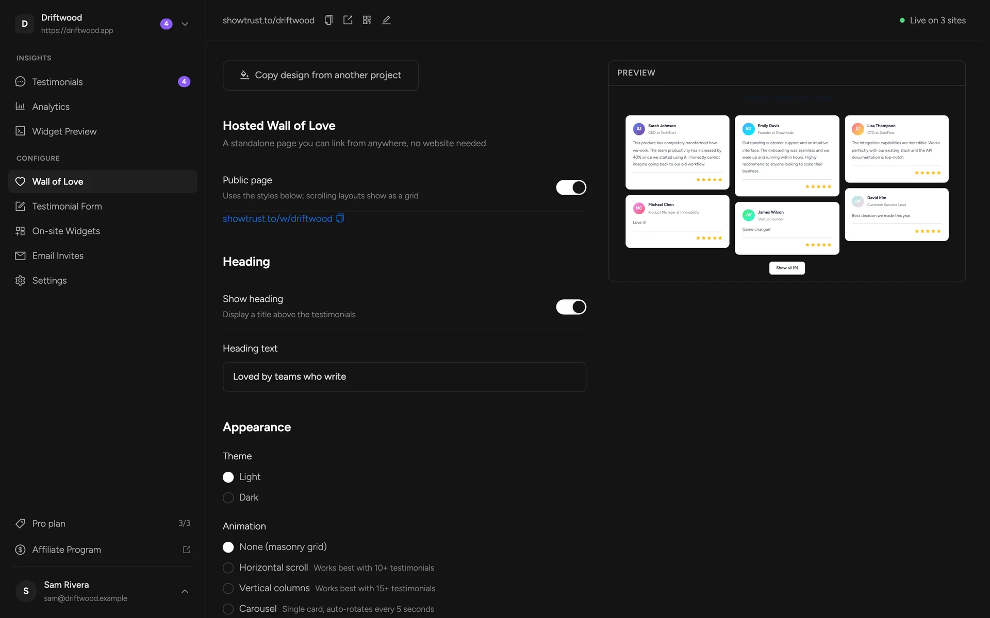Screen dimensions: 990x618
Task: Click the Email Invites envelope icon
Action: click(x=20, y=255)
